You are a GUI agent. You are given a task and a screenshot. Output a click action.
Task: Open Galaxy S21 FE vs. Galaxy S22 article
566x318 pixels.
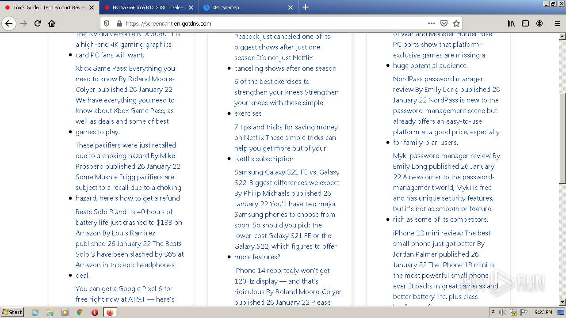click(x=287, y=214)
